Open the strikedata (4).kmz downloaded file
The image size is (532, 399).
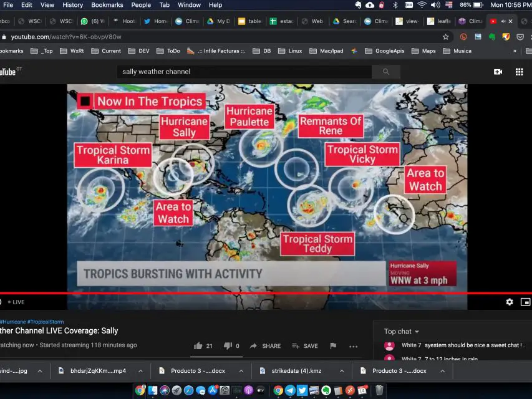coord(296,371)
